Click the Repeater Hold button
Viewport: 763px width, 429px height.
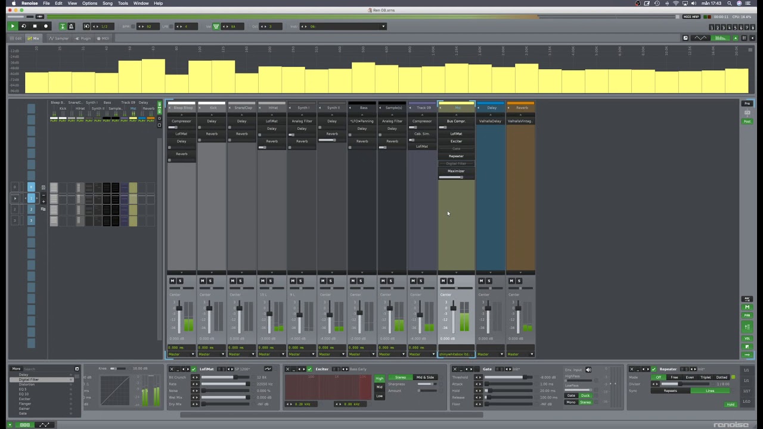[x=730, y=405]
